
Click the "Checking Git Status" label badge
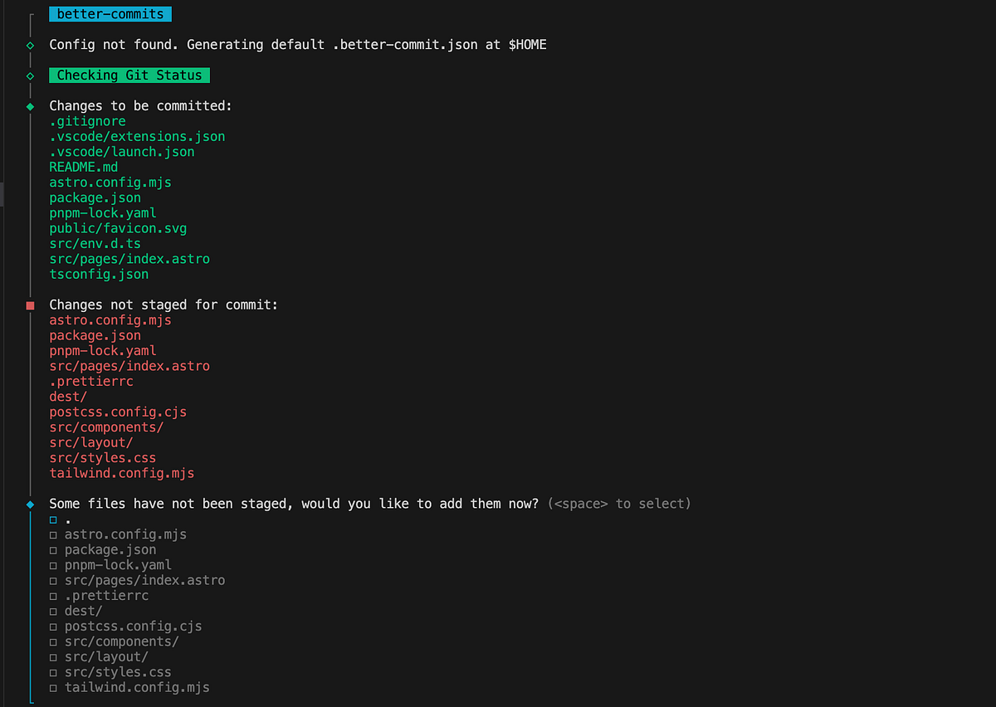(x=129, y=75)
